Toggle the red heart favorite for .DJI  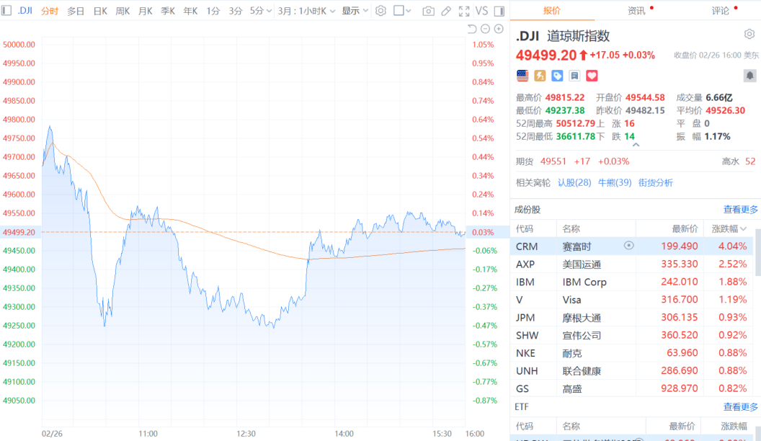pos(592,76)
